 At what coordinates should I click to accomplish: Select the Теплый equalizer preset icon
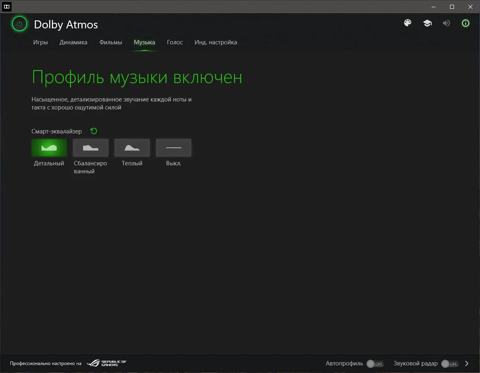tap(132, 147)
